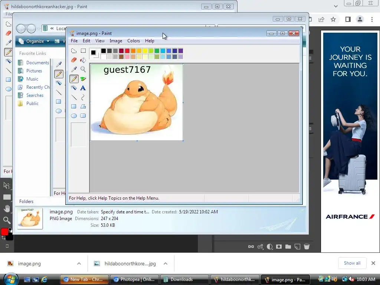
Task: Bookmark page with the Chrome star icon
Action: tap(333, 19)
